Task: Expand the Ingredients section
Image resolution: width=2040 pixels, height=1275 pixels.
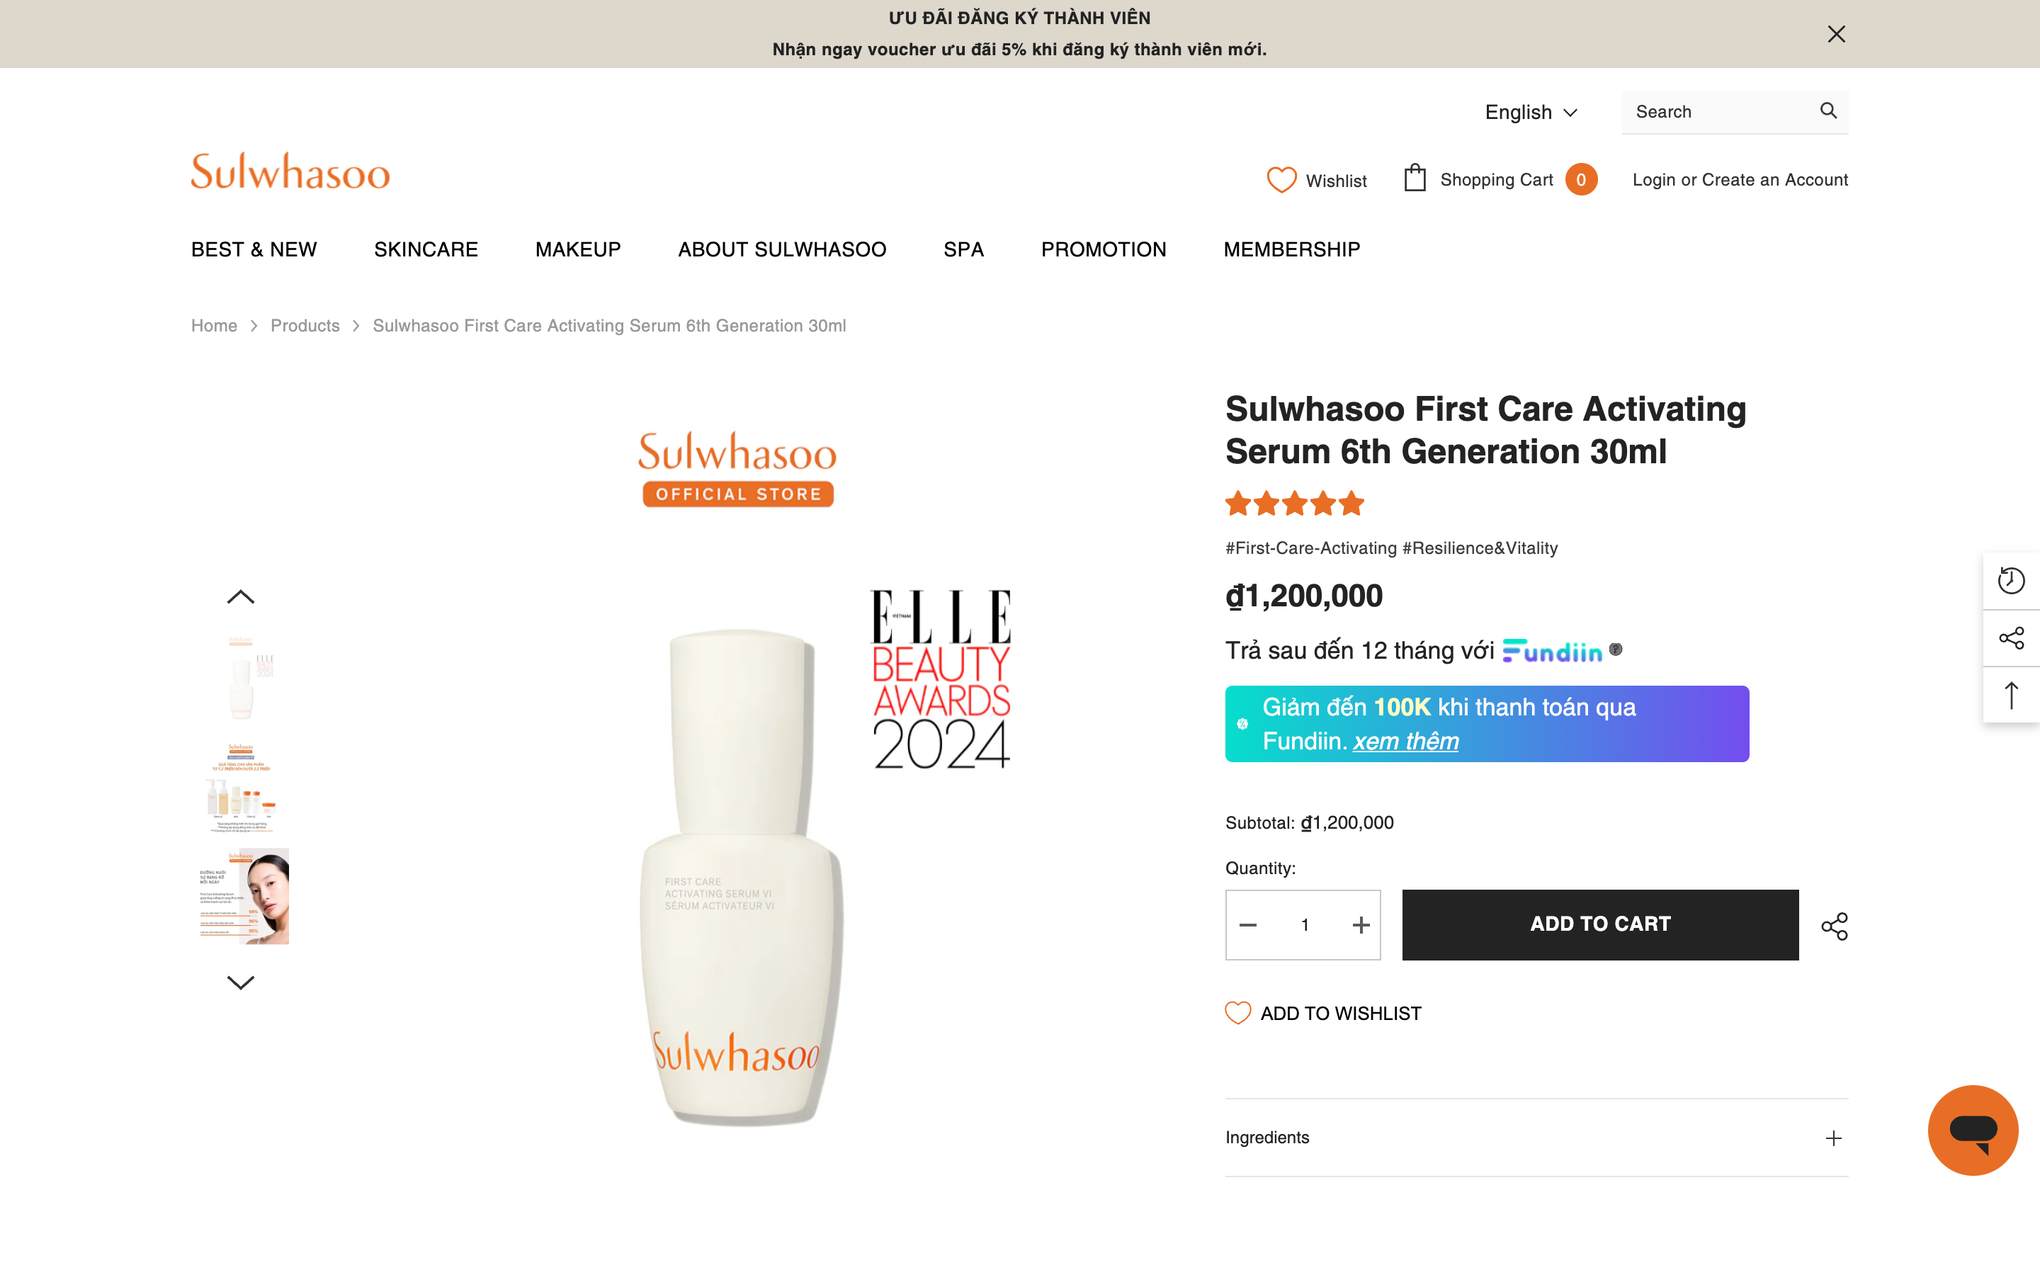Action: tap(1833, 1138)
